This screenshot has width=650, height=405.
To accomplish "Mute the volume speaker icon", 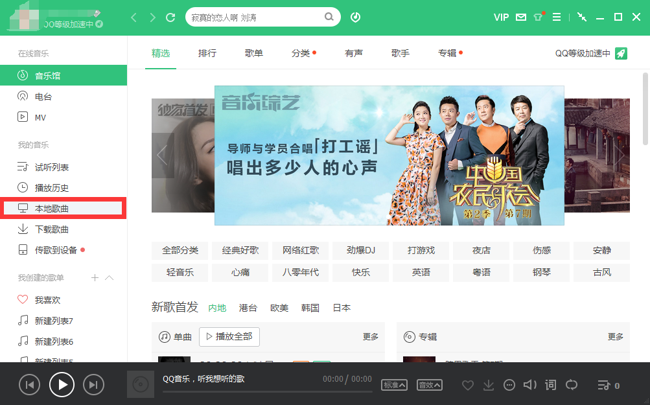I will [x=529, y=385].
